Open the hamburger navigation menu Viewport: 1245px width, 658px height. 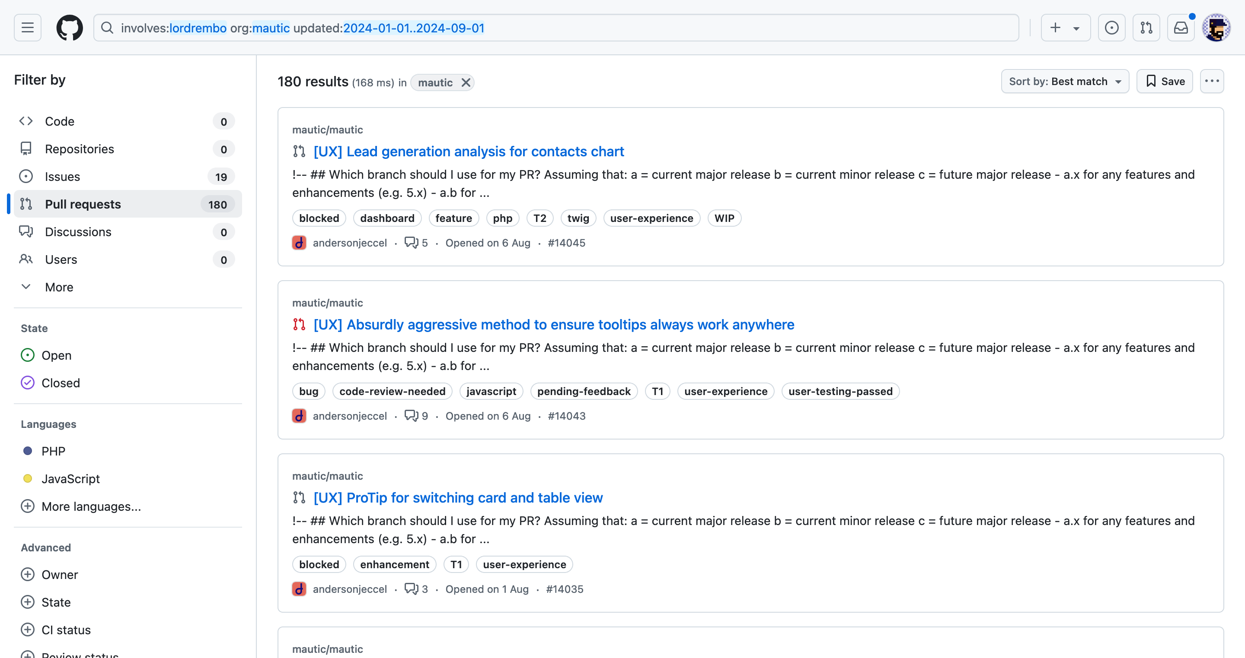28,28
